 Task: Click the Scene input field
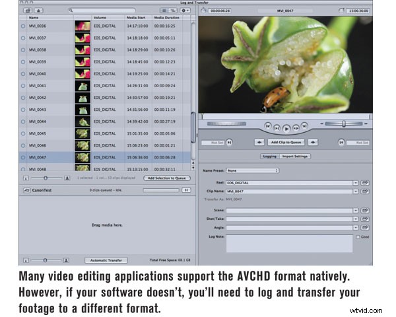(290, 210)
